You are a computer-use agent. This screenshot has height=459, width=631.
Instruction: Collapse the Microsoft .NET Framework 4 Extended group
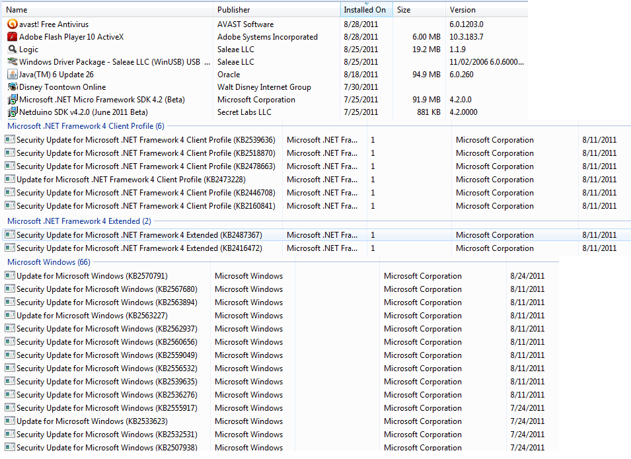[79, 221]
